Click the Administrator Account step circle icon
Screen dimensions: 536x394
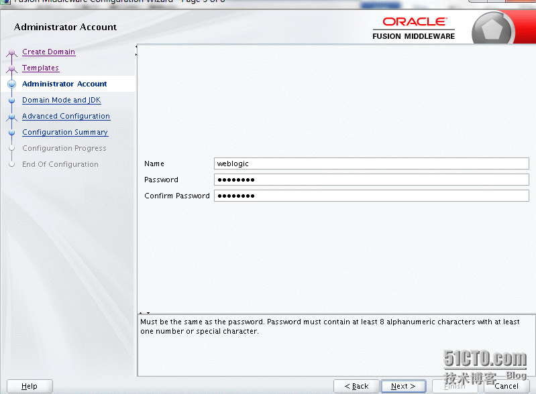point(11,84)
